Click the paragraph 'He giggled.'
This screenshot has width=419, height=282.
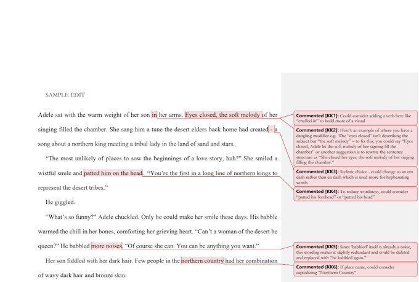(x=60, y=202)
